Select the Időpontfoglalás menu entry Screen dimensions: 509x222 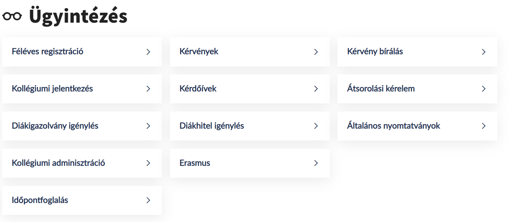[40, 200]
